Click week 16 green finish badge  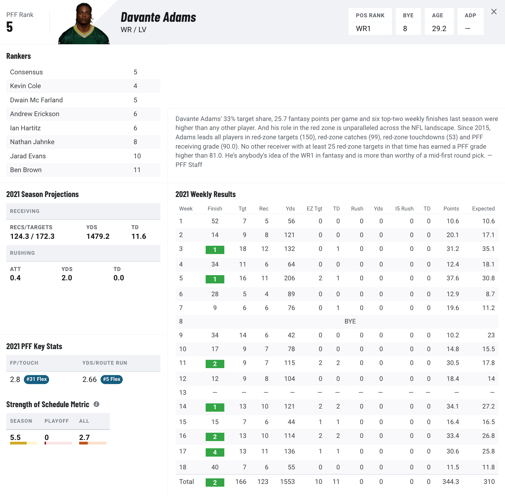(215, 437)
